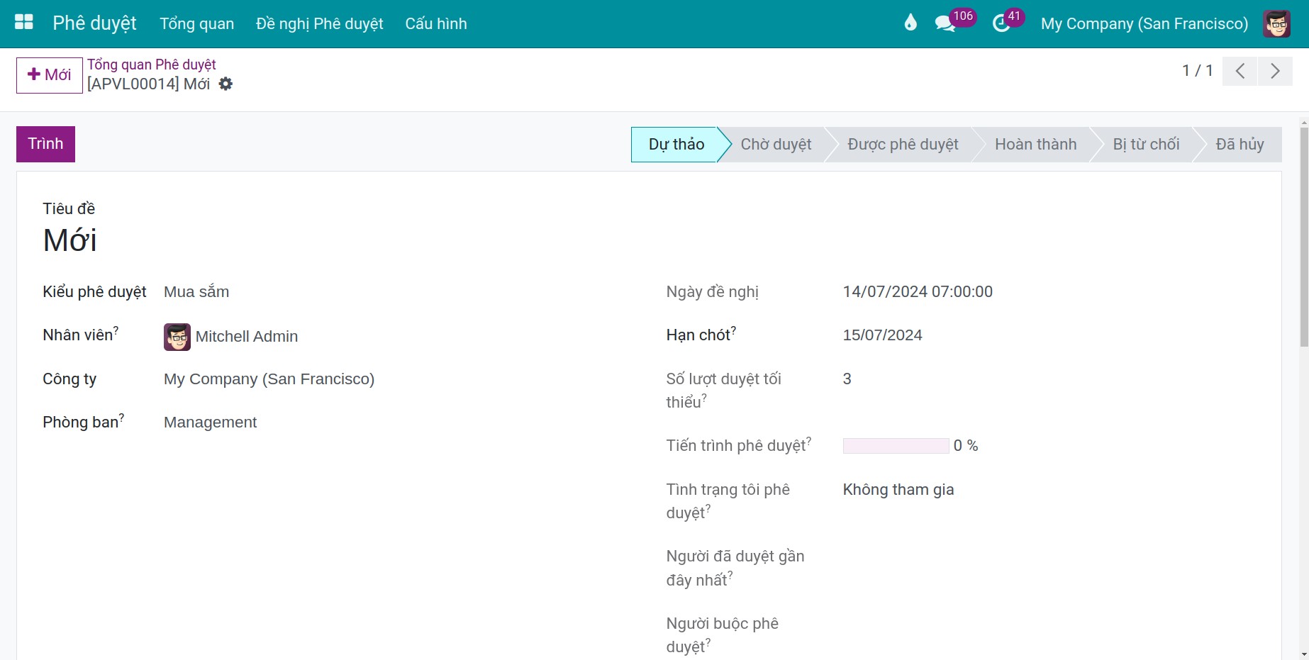
Task: Click the water drop debug icon
Action: point(910,23)
